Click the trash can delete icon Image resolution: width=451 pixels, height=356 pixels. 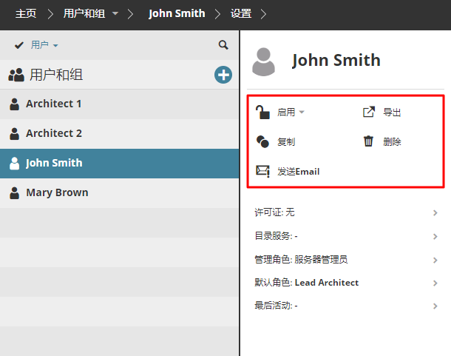tap(368, 141)
